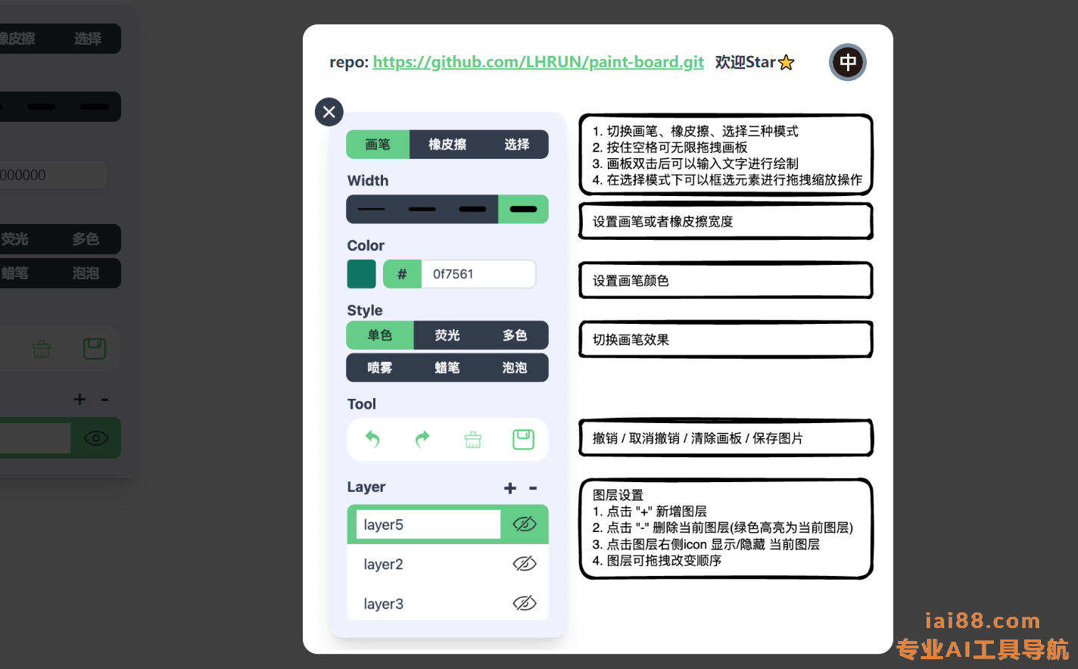Select the thinnest brush width option
The height and width of the screenshot is (669, 1078).
click(372, 210)
